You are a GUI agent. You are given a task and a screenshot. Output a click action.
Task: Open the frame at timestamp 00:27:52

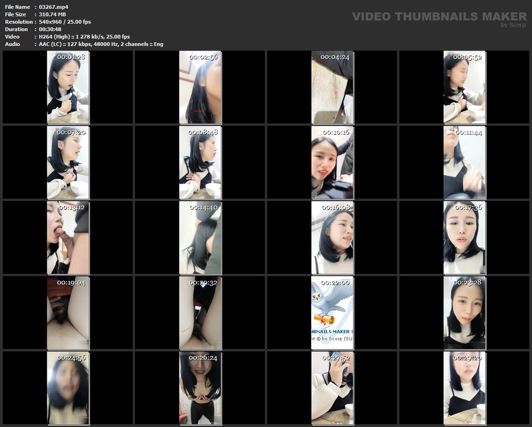point(332,388)
